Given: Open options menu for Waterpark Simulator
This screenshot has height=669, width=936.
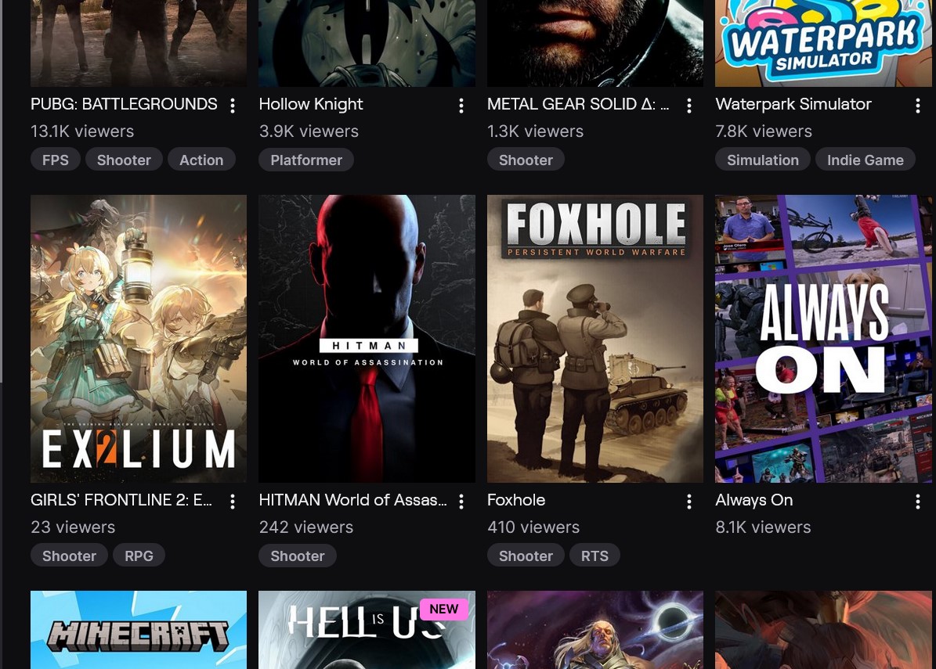Looking at the screenshot, I should coord(918,106).
